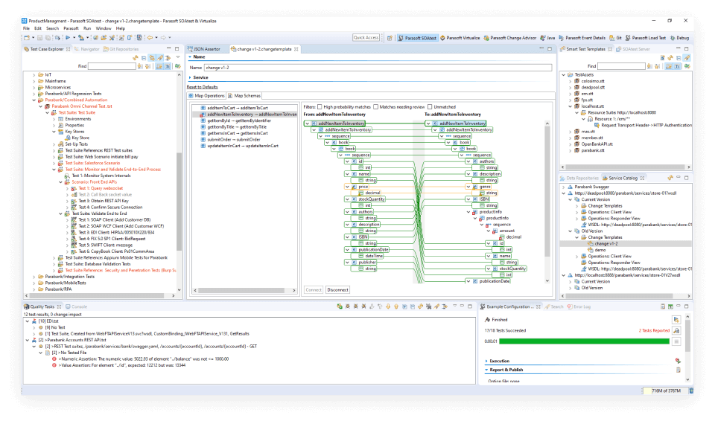Open the Parasoft Load Test perspective
This screenshot has height=421, width=715.
(x=646, y=38)
